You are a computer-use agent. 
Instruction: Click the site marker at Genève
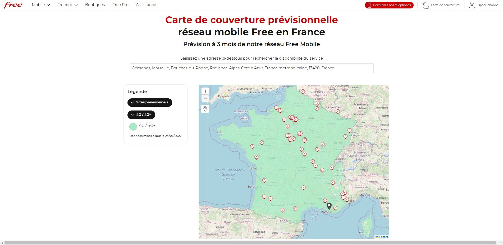click(332, 168)
